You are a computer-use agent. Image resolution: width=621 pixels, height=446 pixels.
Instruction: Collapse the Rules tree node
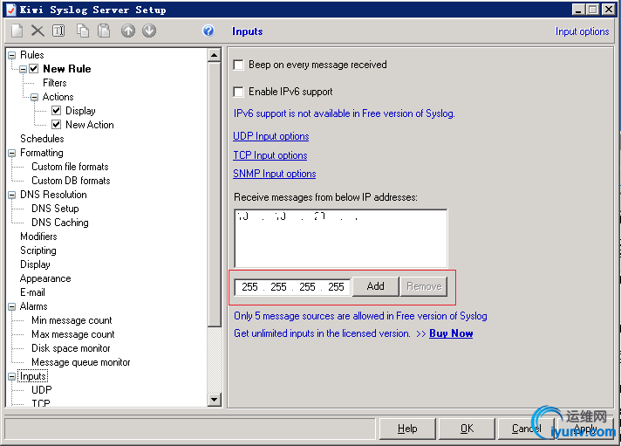[x=12, y=55]
